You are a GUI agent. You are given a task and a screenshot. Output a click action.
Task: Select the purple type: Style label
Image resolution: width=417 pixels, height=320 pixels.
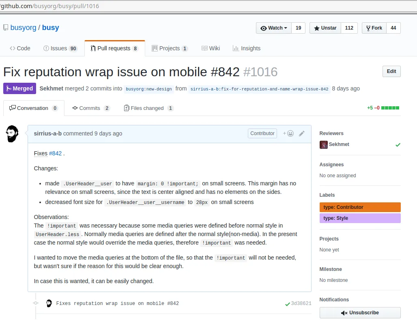[360, 218]
